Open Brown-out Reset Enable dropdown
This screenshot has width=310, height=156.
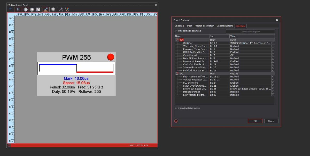click(x=273, y=61)
